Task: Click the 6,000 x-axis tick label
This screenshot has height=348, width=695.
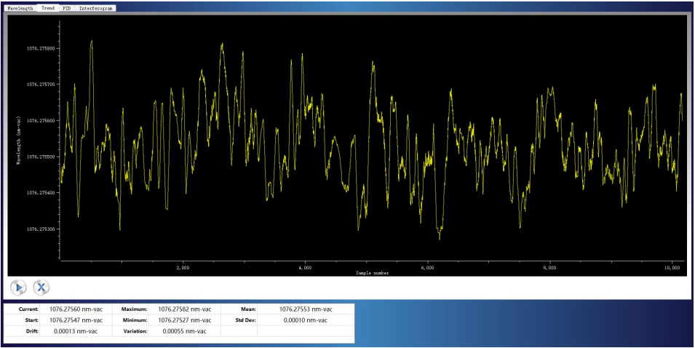Action: coord(428,268)
